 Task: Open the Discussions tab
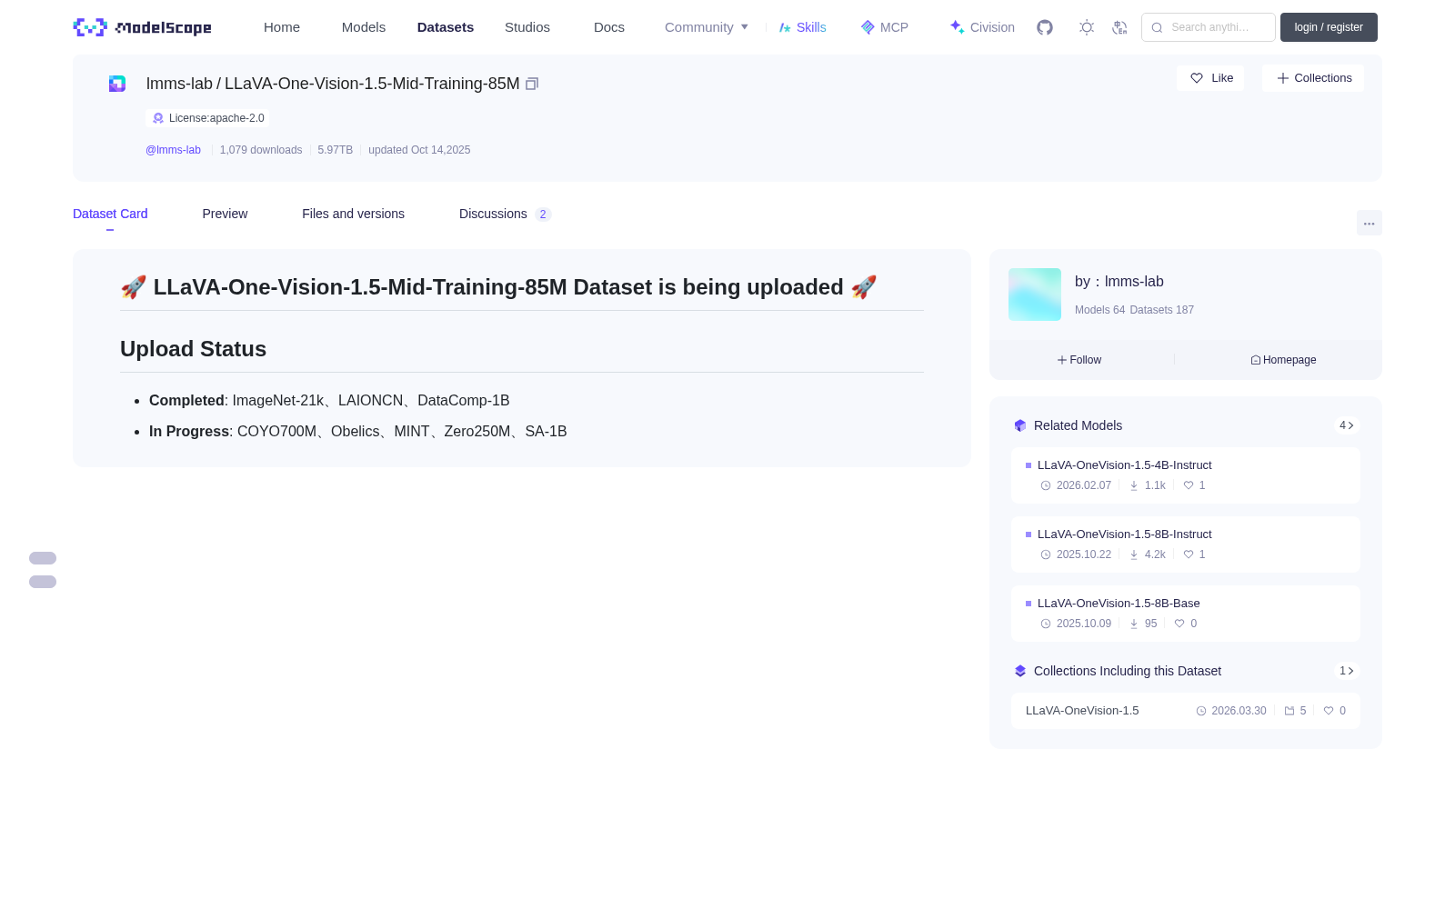tap(505, 214)
